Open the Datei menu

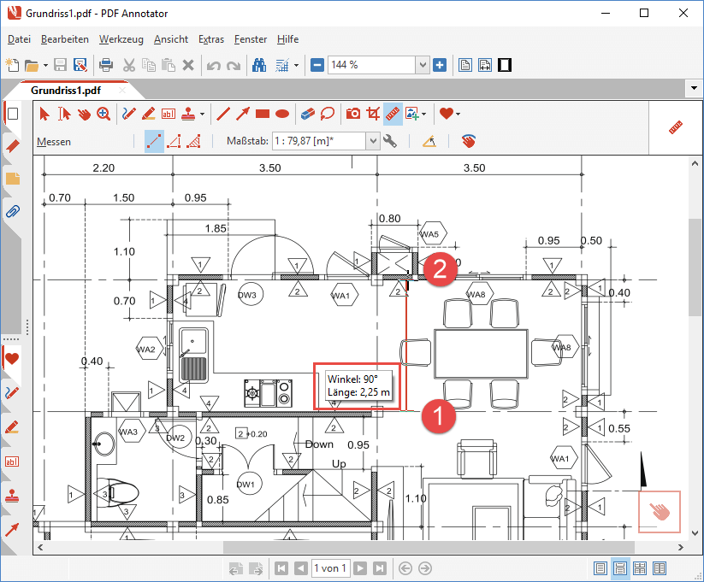19,39
